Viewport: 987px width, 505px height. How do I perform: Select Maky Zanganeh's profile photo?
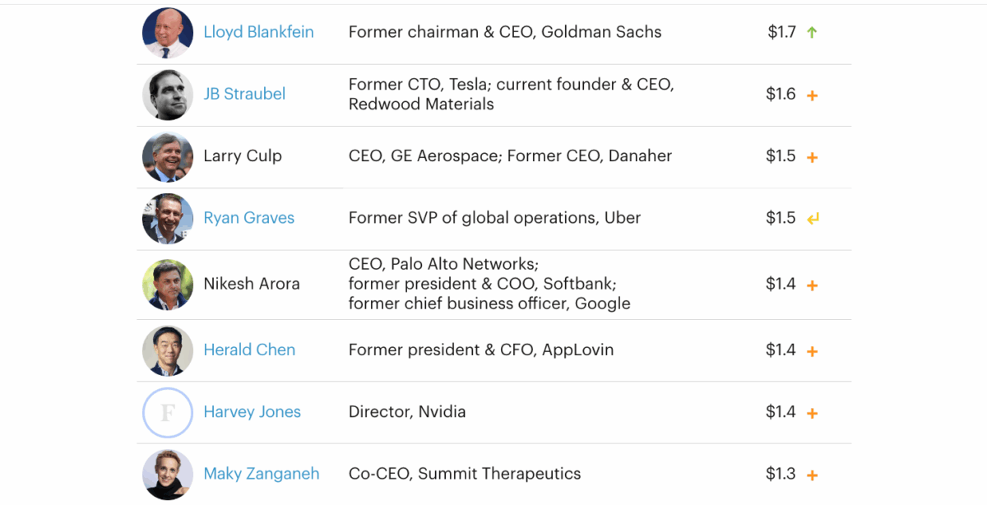tap(168, 475)
